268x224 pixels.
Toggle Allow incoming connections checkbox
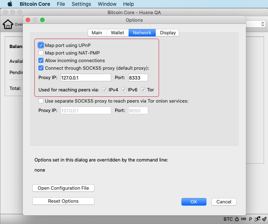41,61
